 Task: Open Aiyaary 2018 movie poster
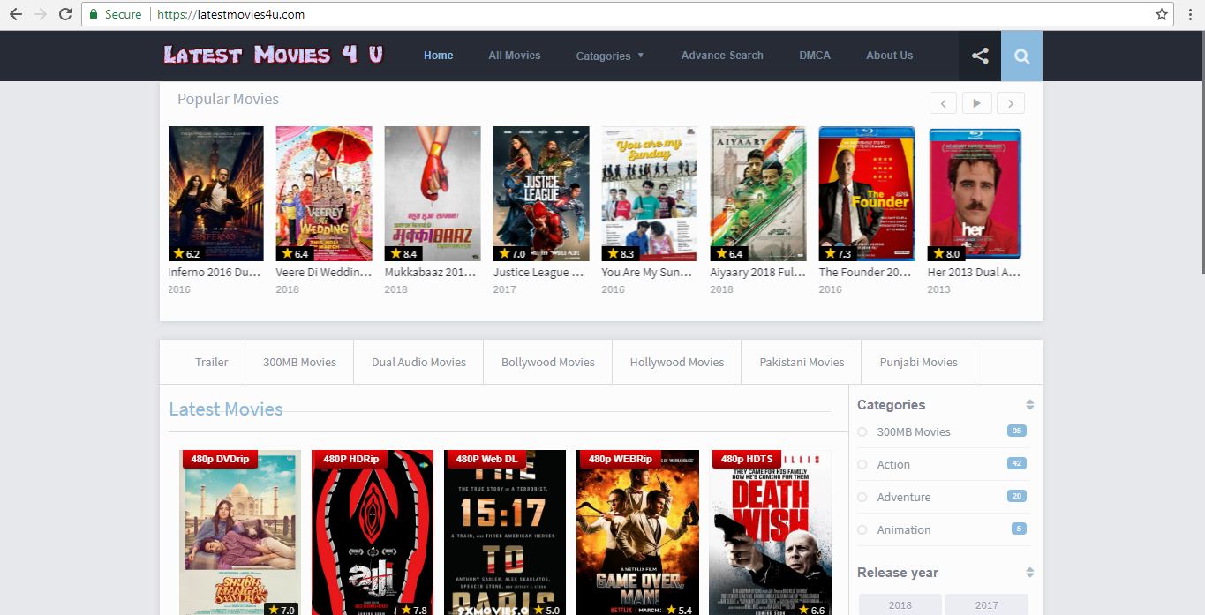tap(758, 193)
